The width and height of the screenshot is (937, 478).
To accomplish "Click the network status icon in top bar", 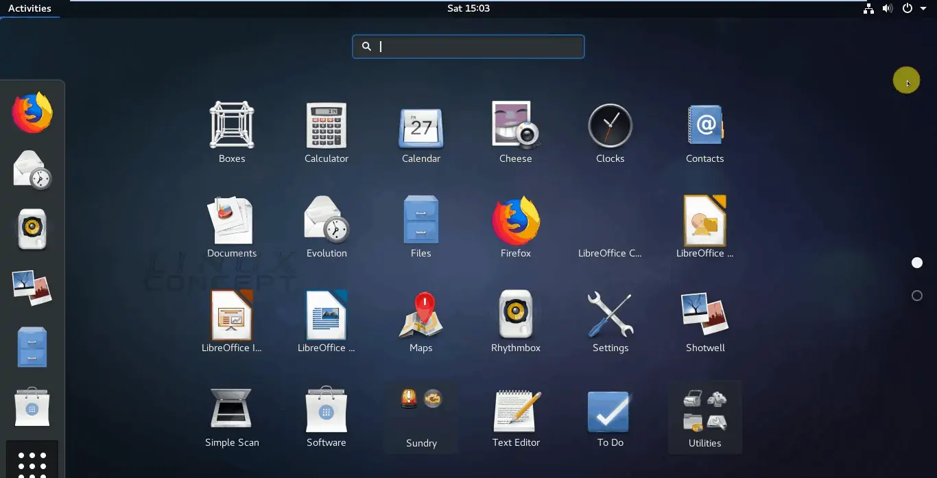I will [868, 8].
